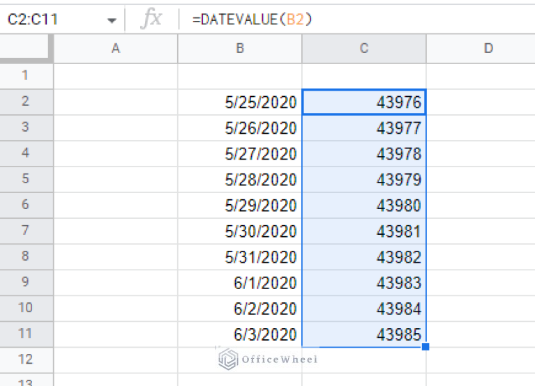Select cell B7 showing 5/30/2020

click(x=240, y=231)
